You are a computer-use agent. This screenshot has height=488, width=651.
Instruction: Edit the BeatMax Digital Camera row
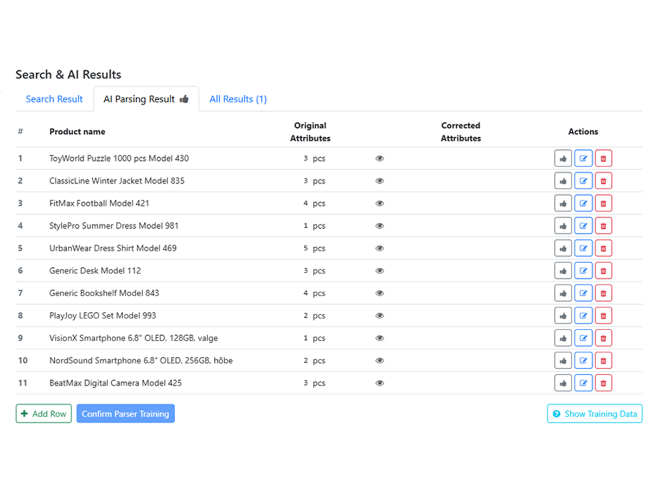pyautogui.click(x=583, y=383)
